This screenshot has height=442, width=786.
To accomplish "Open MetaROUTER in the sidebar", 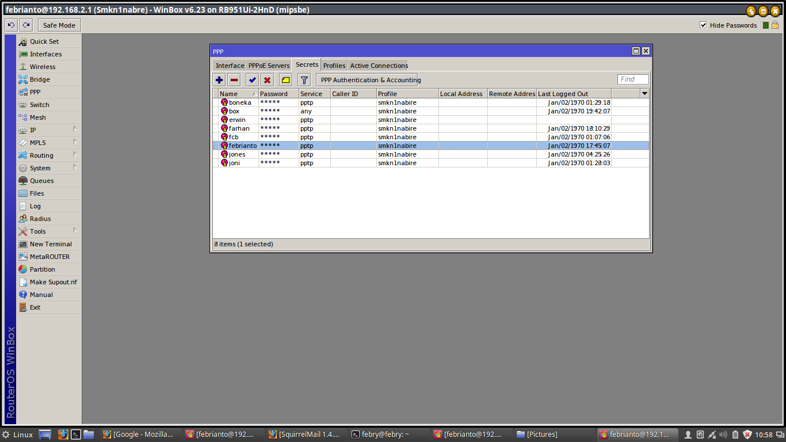I will [x=49, y=257].
